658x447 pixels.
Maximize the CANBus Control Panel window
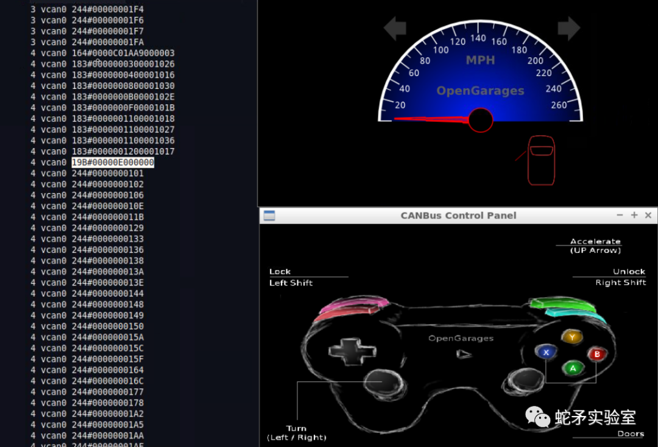pyautogui.click(x=634, y=215)
